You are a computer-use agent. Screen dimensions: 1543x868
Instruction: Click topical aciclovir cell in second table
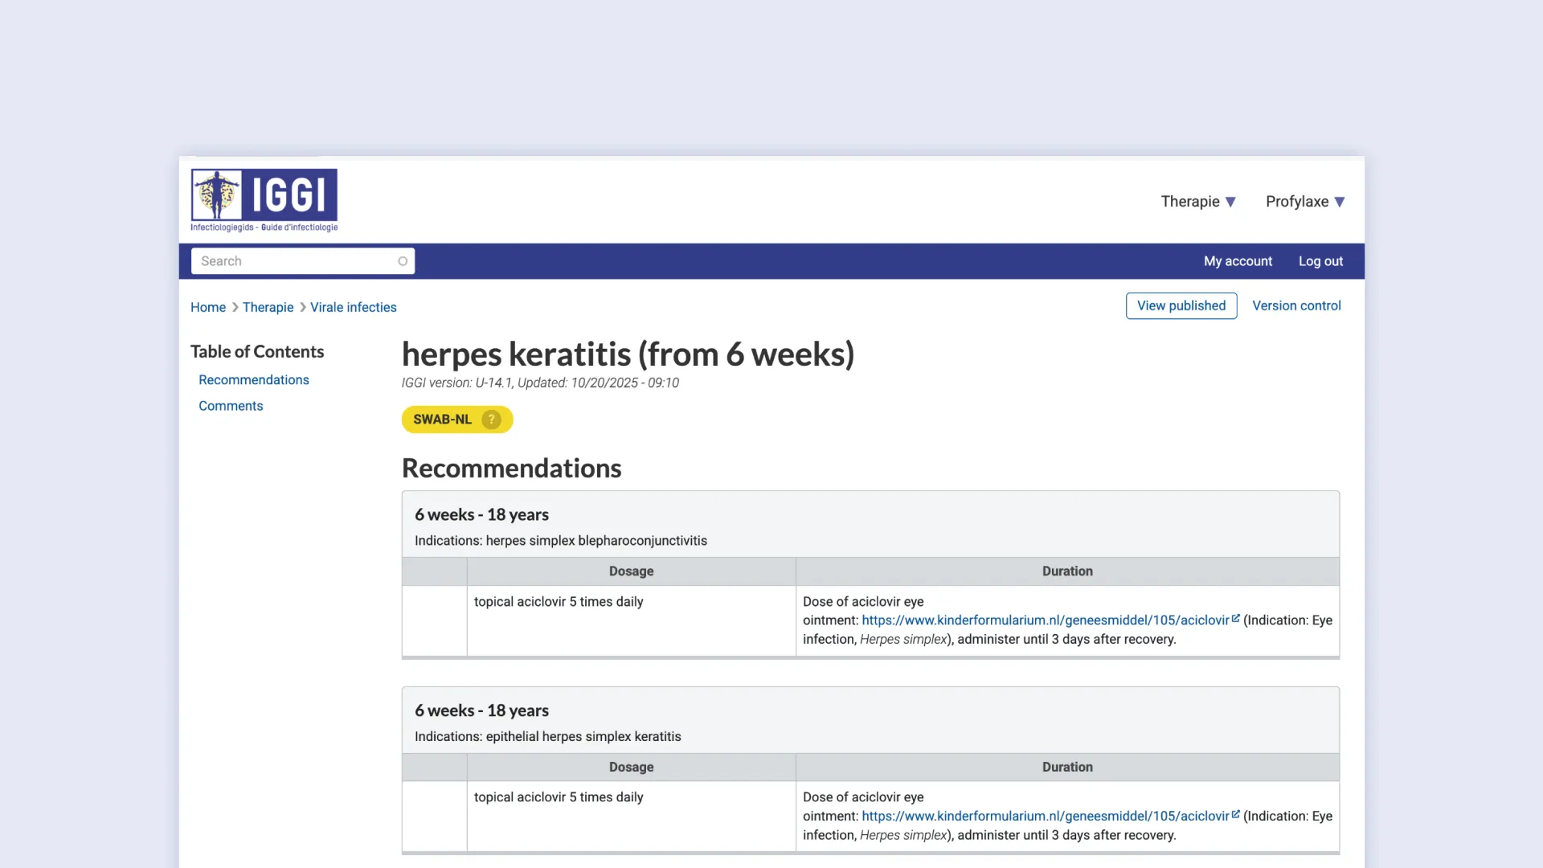(x=631, y=817)
